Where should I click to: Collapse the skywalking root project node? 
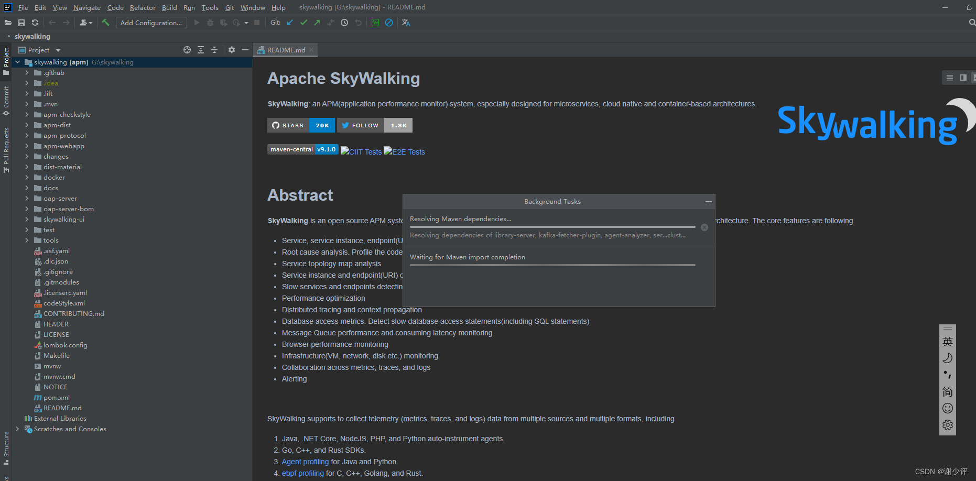tap(17, 62)
